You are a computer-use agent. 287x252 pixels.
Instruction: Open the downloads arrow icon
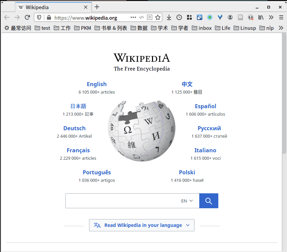click(x=169, y=17)
